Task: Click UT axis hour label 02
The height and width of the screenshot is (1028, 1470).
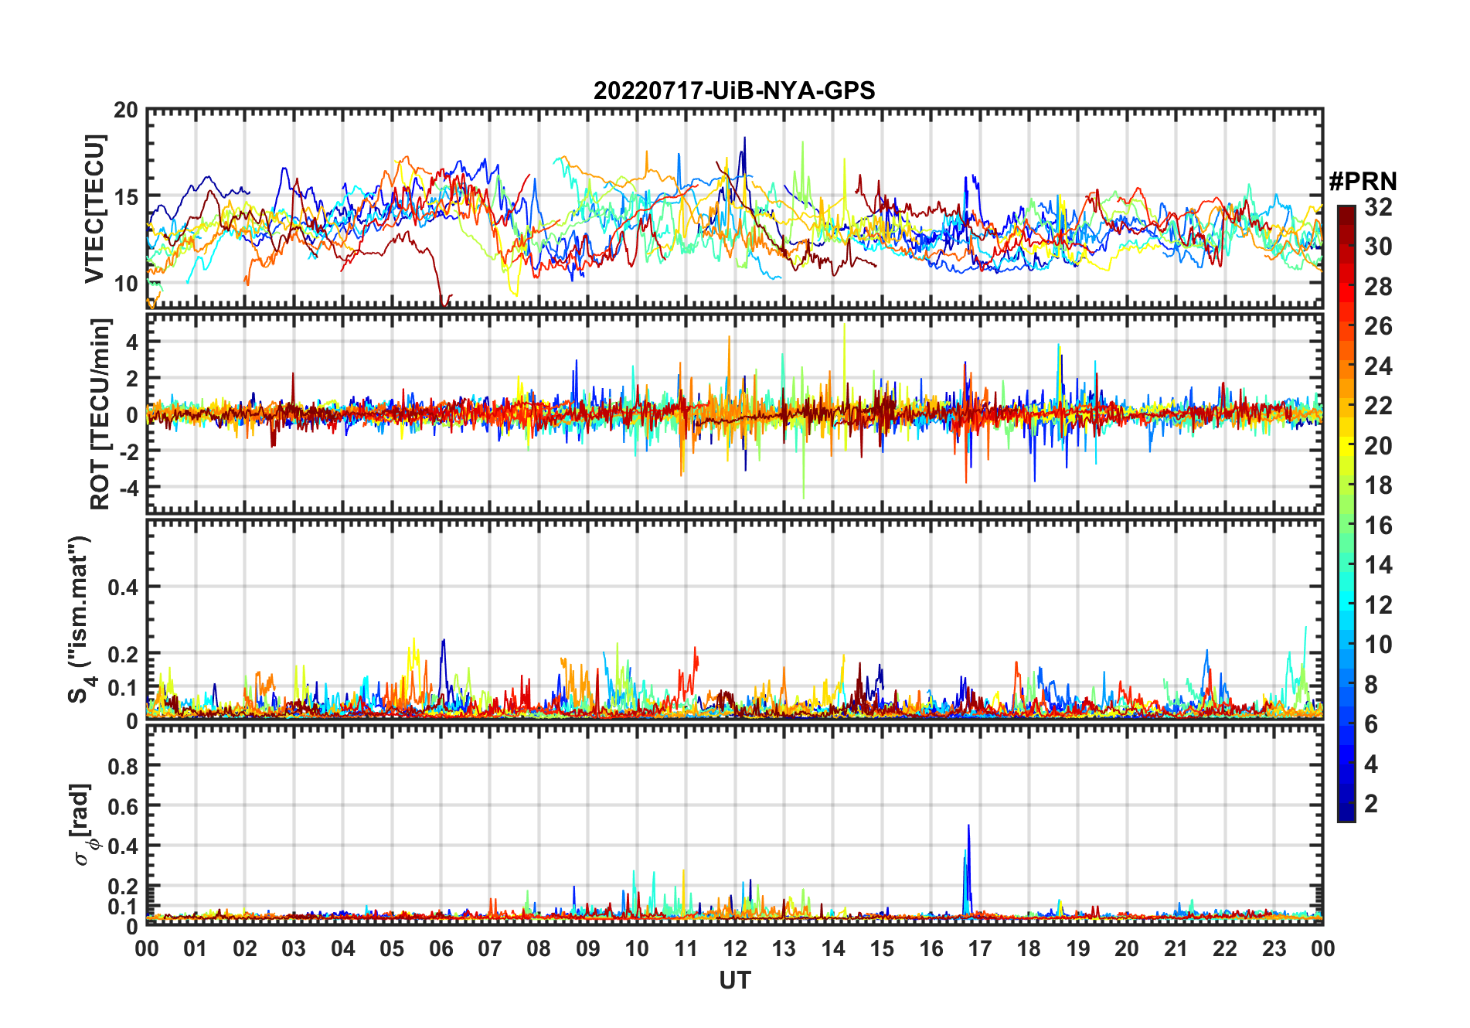Action: coord(245,948)
